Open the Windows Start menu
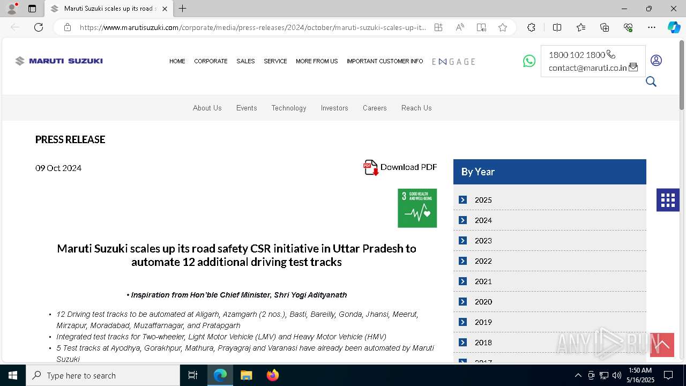686x386 pixels. (13, 375)
